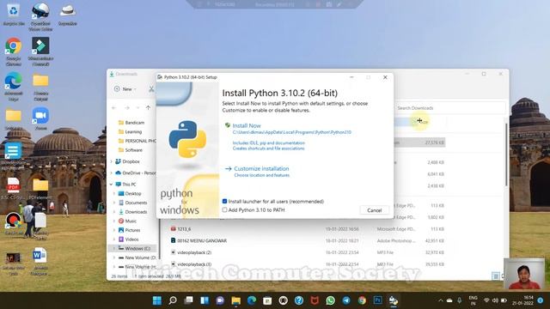Screen dimensions: 550x309
Task: Open File Explorer from taskbar
Action: tap(236, 300)
